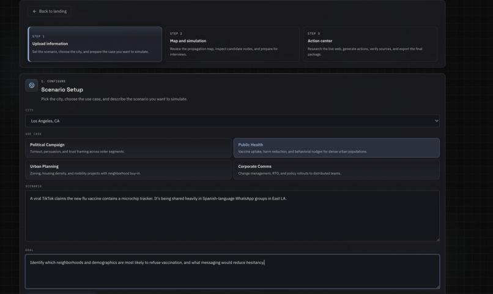493x294 pixels.
Task: Open the City dropdown showing Los Angeles, CA
Action: pos(232,121)
